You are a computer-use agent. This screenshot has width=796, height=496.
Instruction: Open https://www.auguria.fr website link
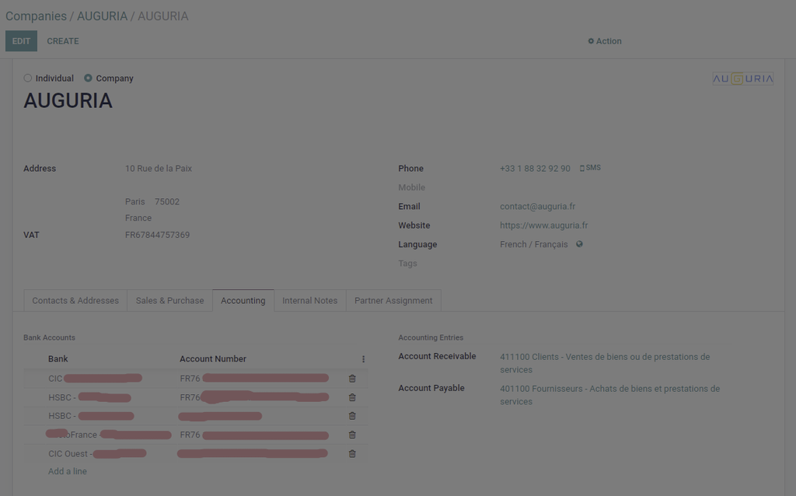click(x=543, y=225)
